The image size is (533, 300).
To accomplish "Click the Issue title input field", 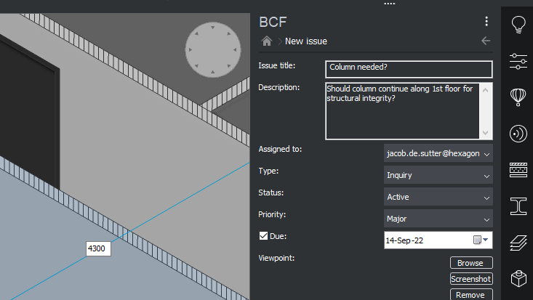I will [x=409, y=69].
